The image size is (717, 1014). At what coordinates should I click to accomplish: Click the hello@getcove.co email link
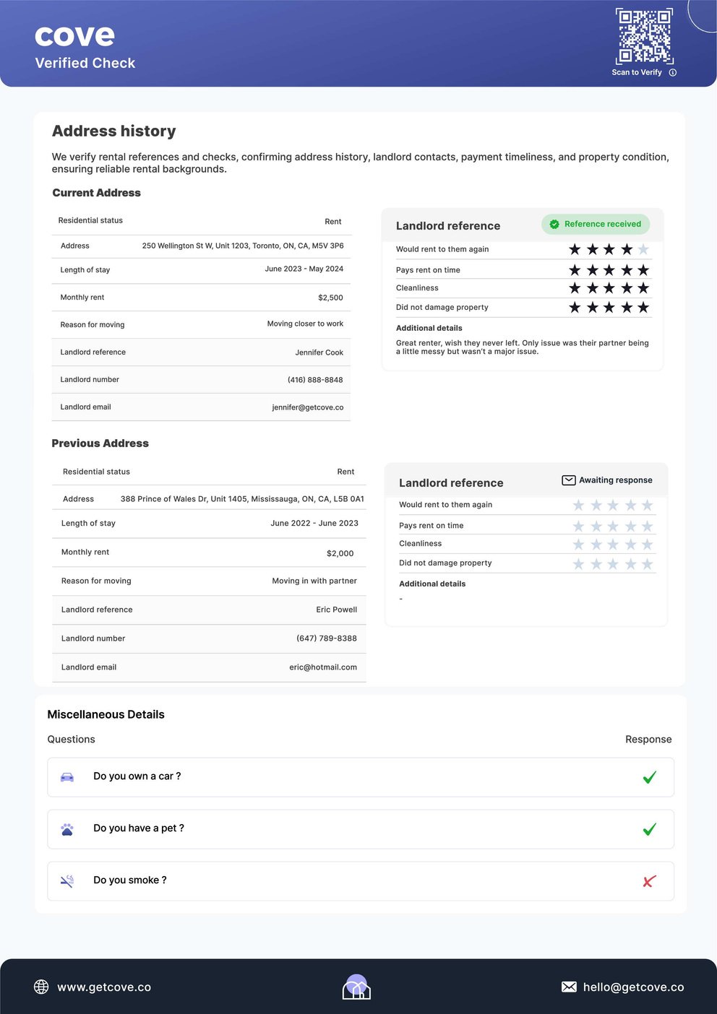coord(633,987)
